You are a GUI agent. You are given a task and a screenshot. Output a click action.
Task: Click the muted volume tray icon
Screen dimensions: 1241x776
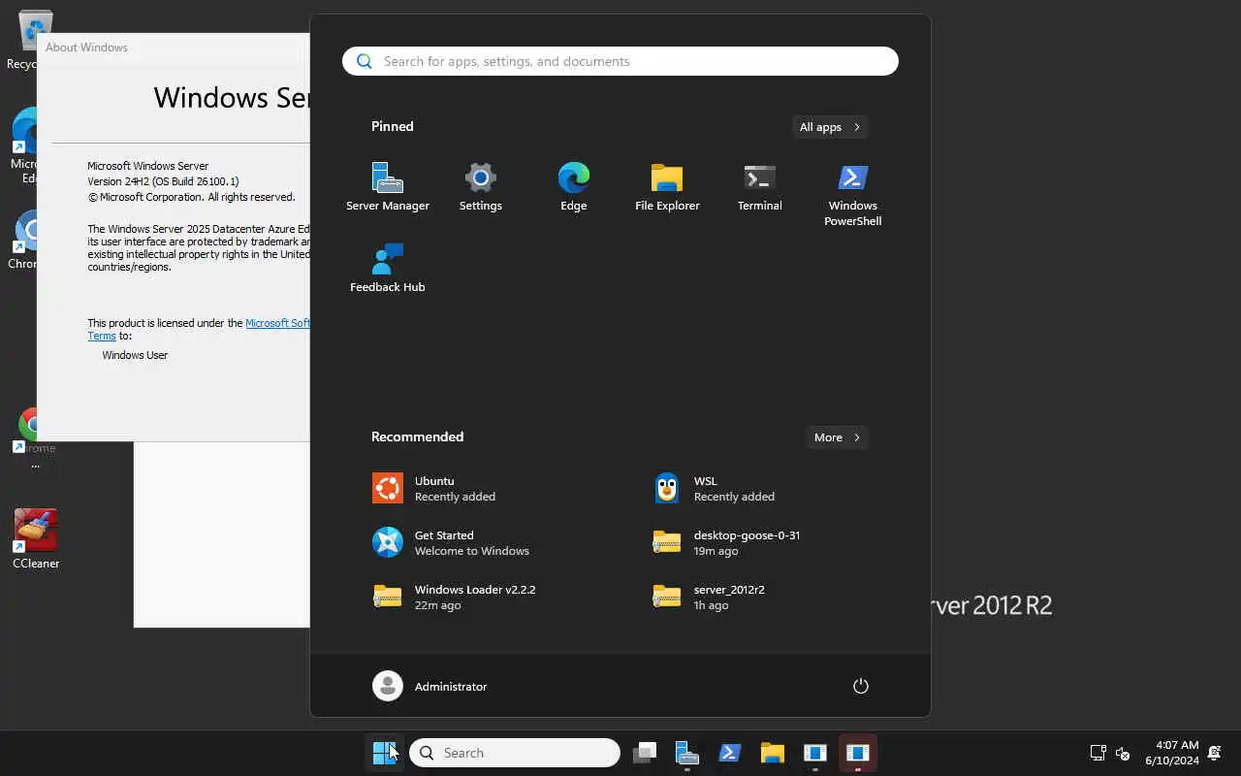(1124, 753)
